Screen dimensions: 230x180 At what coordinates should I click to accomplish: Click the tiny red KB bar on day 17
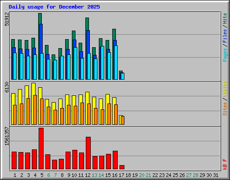click(122, 167)
